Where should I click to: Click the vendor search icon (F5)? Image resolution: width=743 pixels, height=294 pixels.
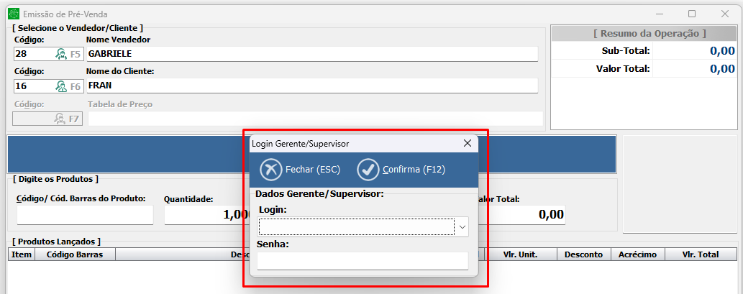tap(62, 54)
